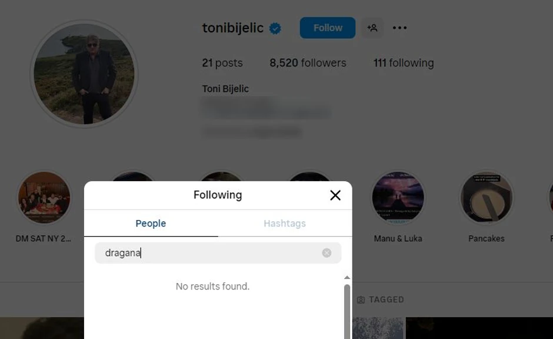This screenshot has width=553, height=339.
Task: Click the verified badge next to tonibijelic
Action: coord(274,28)
